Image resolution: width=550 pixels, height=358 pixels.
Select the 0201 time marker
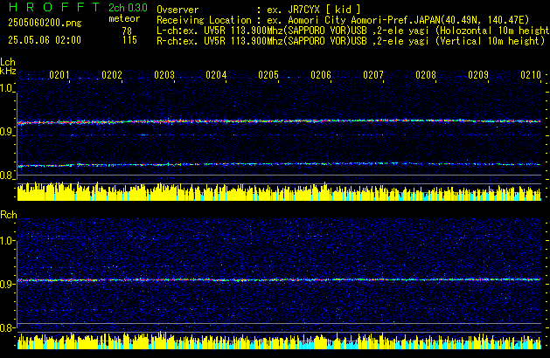[x=59, y=75]
